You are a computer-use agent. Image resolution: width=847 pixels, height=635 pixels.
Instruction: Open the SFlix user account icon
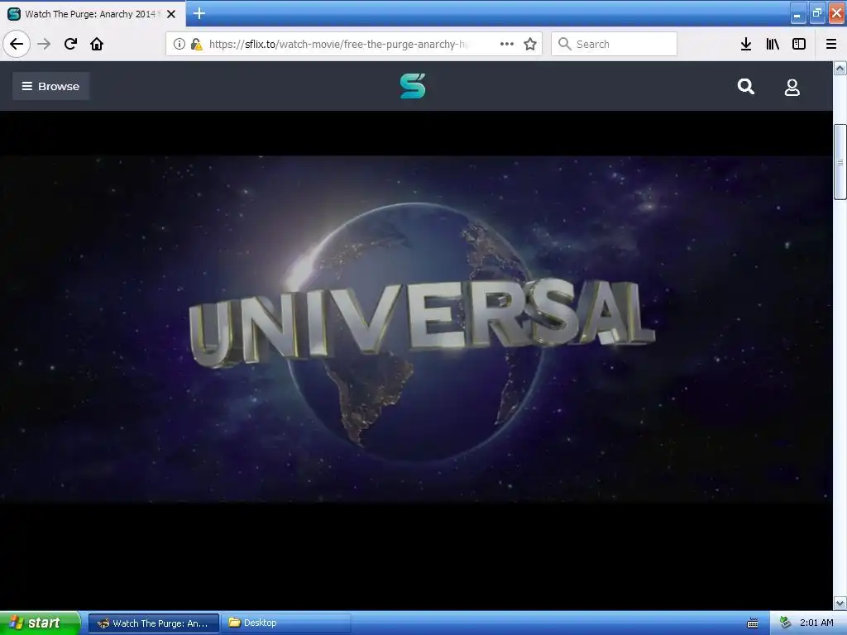[x=792, y=87]
